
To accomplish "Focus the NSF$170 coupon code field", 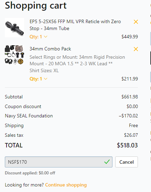I will tap(58, 162).
